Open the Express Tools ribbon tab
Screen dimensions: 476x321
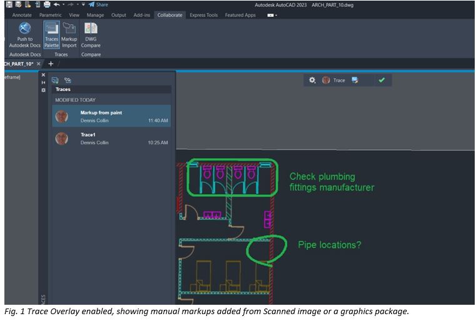coord(204,15)
